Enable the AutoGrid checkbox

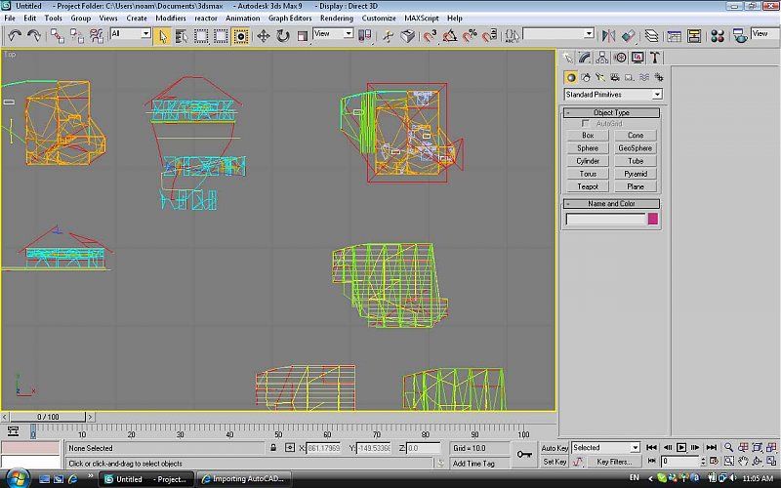(x=586, y=124)
